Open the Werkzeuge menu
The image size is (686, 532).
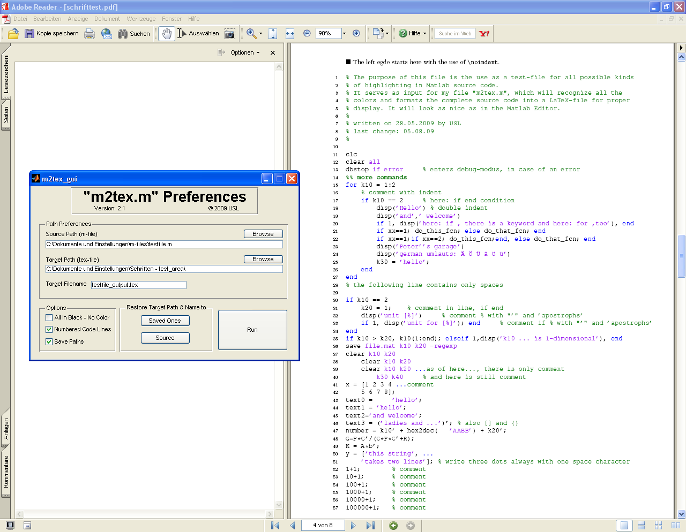[141, 19]
